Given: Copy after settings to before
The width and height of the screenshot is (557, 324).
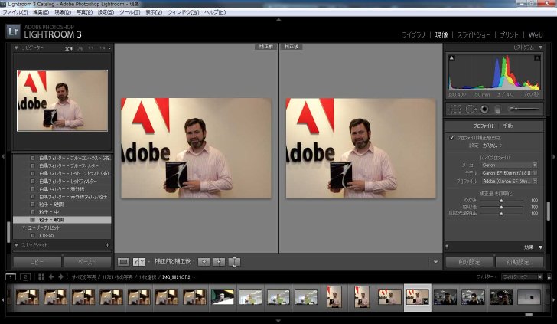Looking at the screenshot, I should [219, 262].
